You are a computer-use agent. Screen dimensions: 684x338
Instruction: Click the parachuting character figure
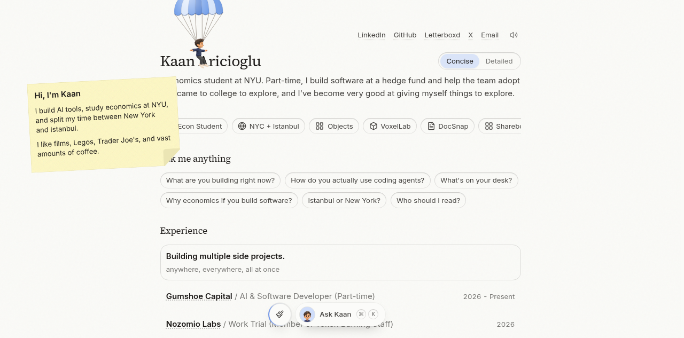(x=200, y=52)
